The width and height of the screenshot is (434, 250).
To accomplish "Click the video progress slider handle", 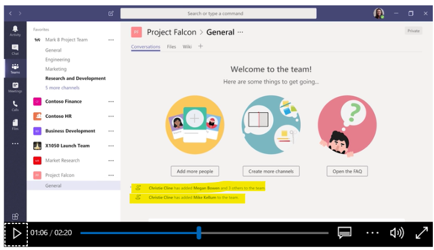I will [x=199, y=233].
